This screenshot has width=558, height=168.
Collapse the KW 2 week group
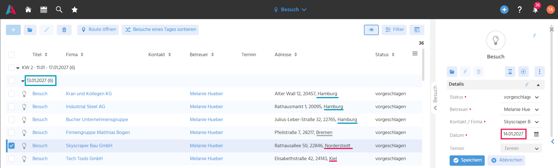click(x=18, y=68)
